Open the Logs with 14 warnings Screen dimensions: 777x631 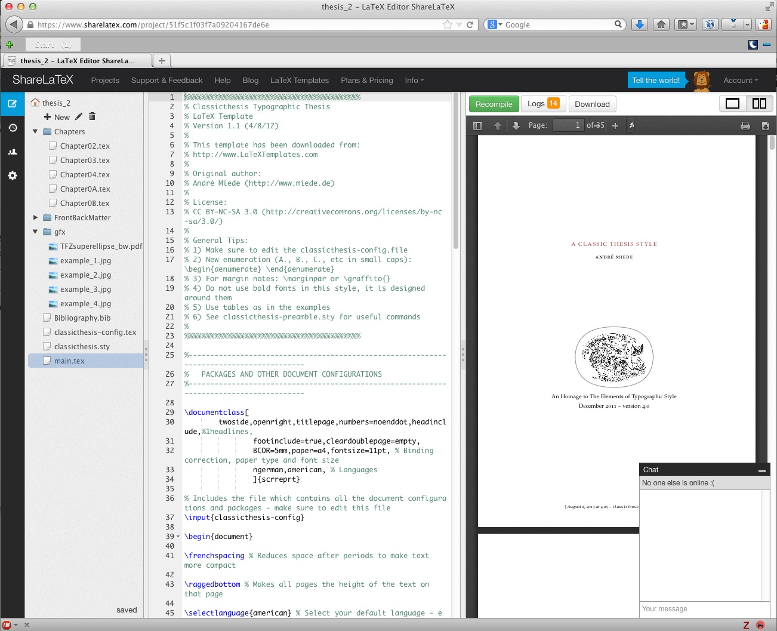point(542,104)
